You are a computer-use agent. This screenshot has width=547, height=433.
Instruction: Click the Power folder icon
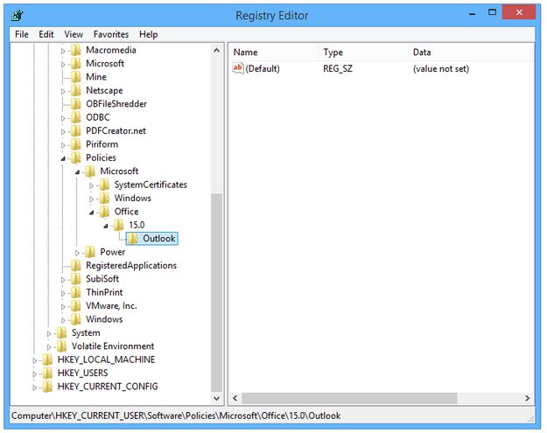coord(90,252)
